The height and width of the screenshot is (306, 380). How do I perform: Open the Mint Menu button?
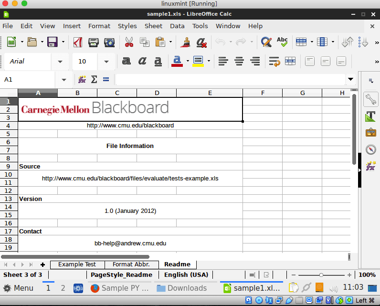(x=18, y=288)
